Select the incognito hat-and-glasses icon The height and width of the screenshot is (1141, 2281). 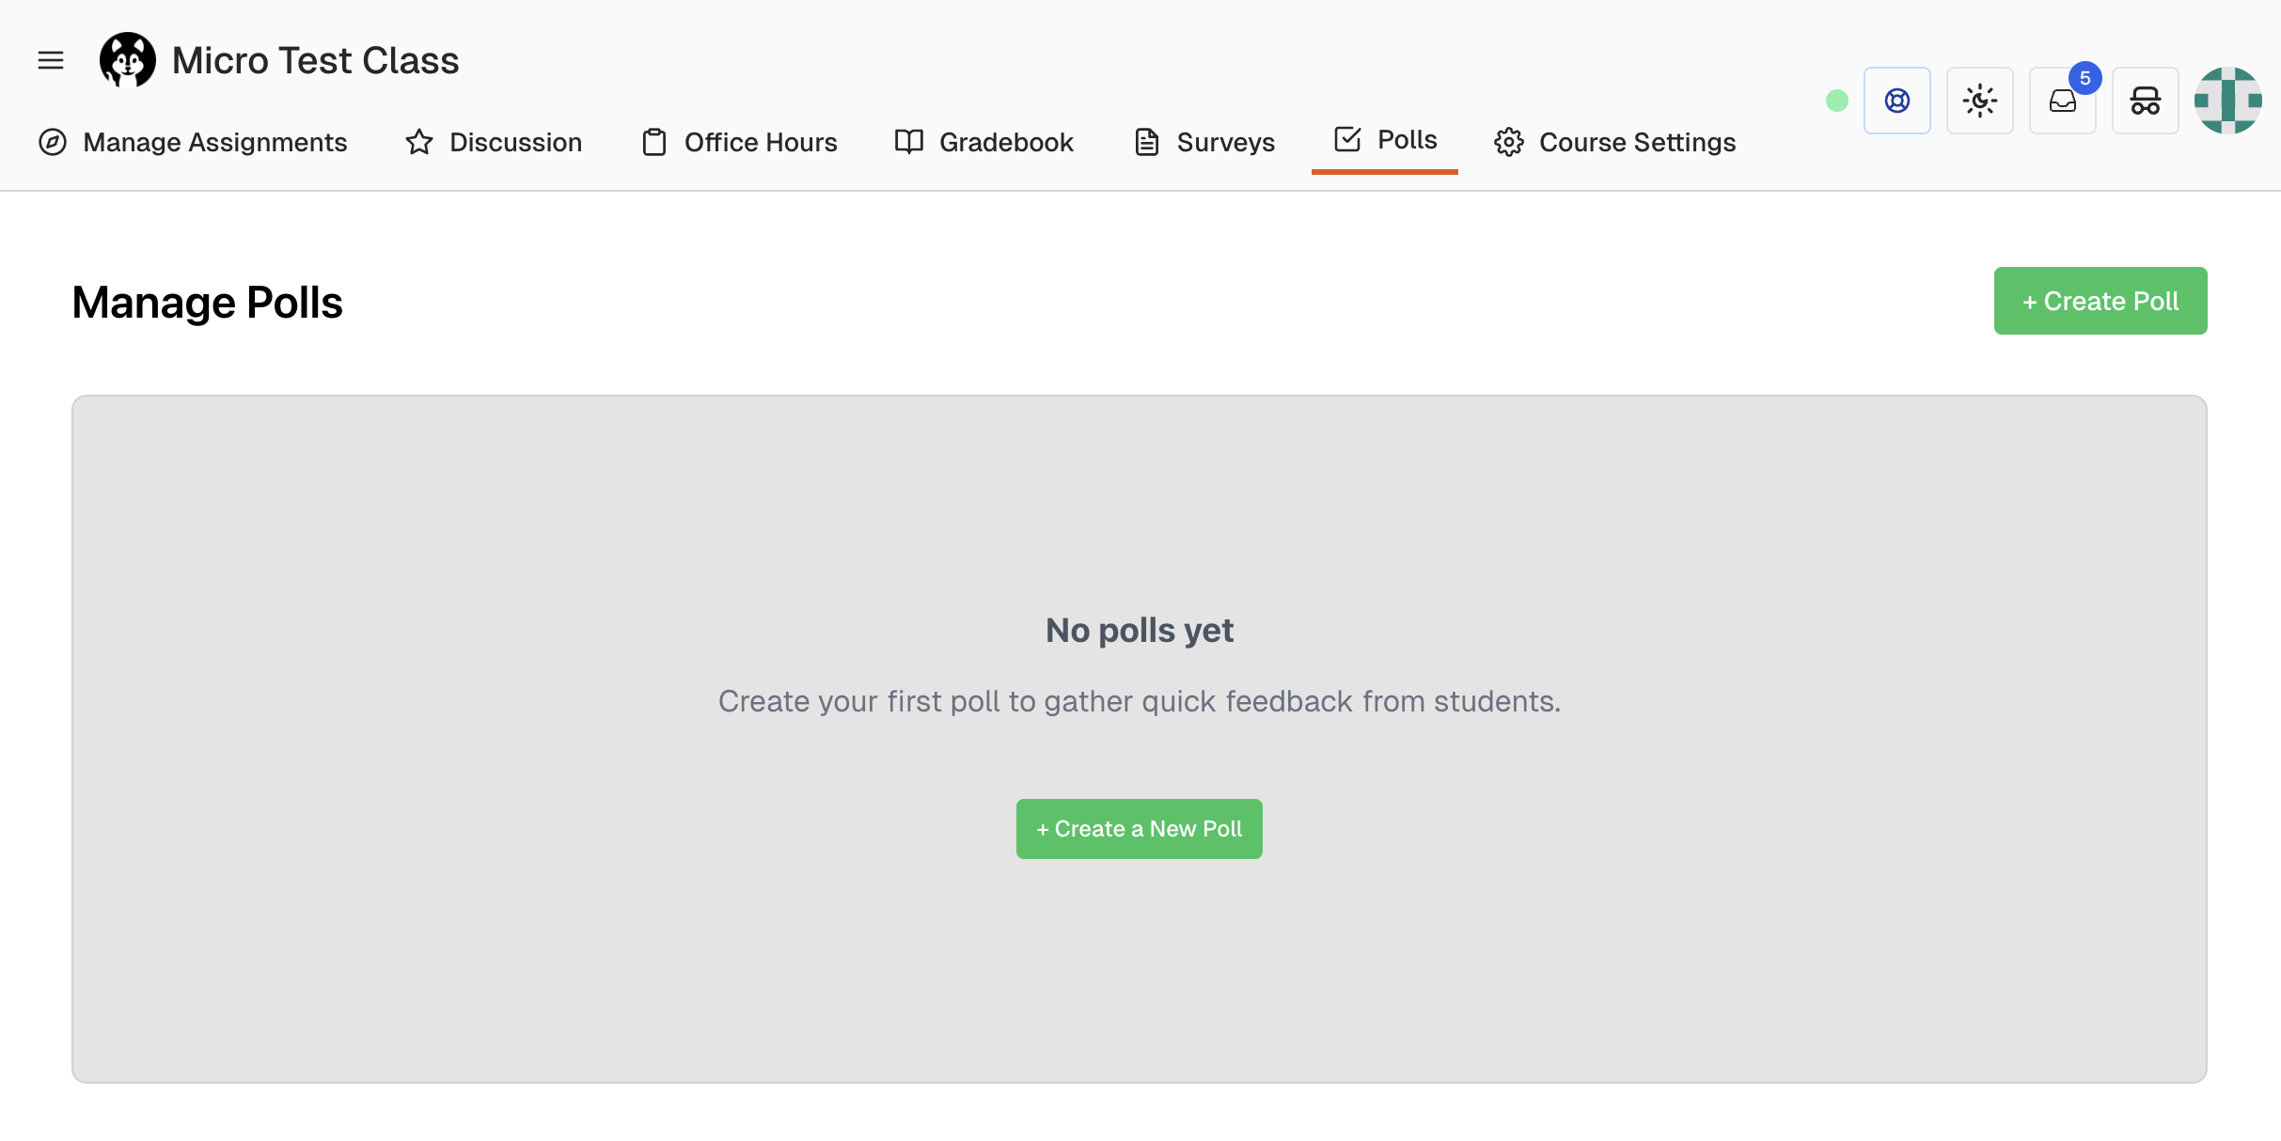(x=2145, y=101)
